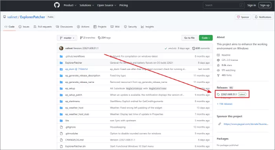The height and width of the screenshot is (150, 275).
Task: Open latest commit message Version 22621.608.51.1
Action: 86,48
